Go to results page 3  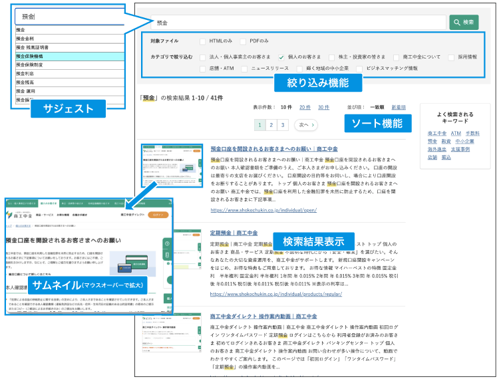click(x=283, y=125)
